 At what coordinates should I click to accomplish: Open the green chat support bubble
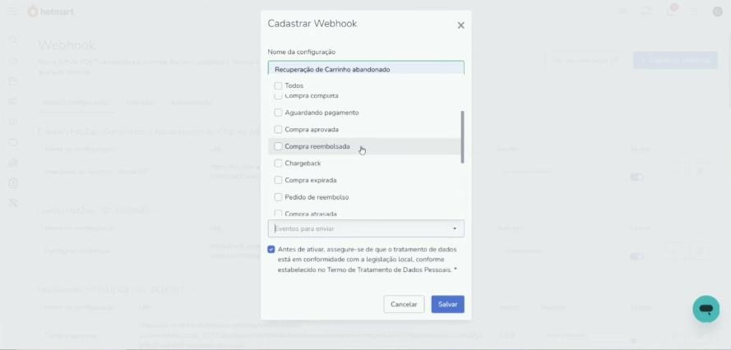tap(706, 309)
